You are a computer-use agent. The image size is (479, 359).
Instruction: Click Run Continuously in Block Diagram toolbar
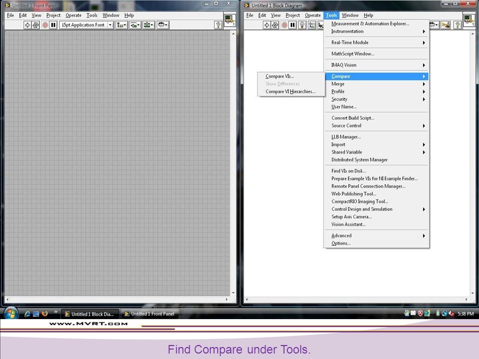(x=275, y=25)
